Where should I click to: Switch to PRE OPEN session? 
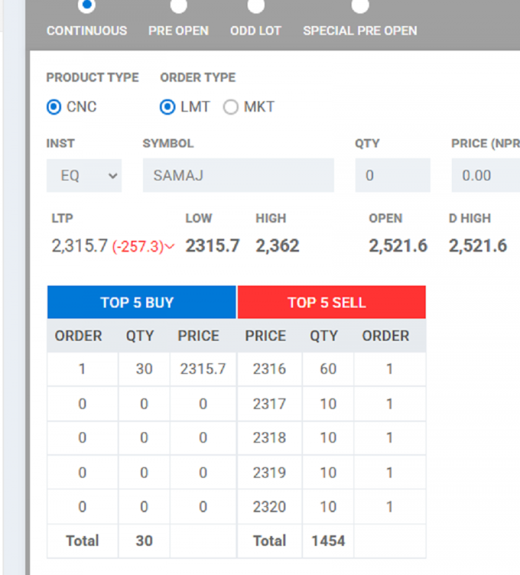pyautogui.click(x=178, y=6)
